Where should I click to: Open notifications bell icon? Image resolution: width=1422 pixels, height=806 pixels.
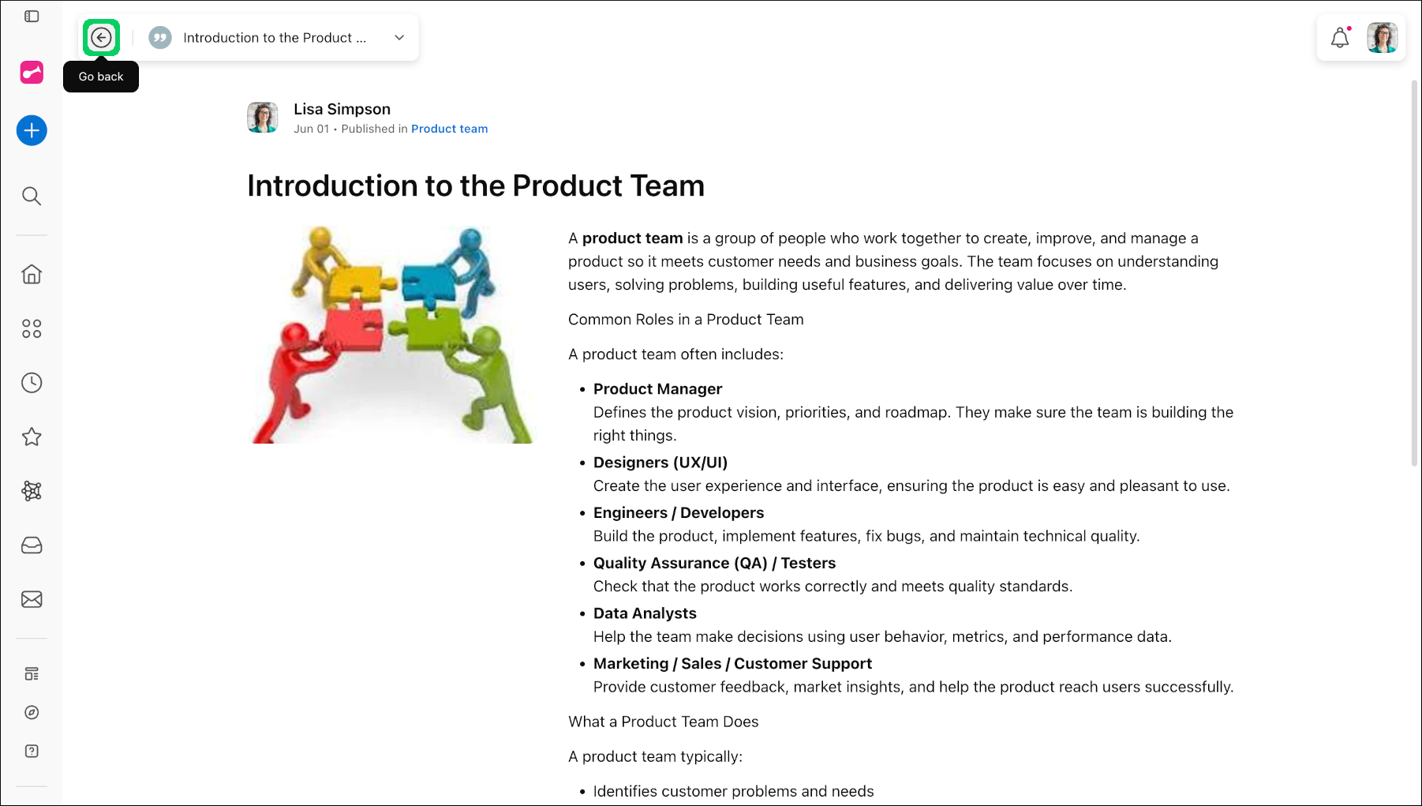[1340, 37]
